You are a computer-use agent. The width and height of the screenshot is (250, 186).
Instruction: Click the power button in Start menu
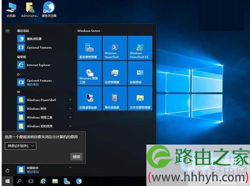7,171
